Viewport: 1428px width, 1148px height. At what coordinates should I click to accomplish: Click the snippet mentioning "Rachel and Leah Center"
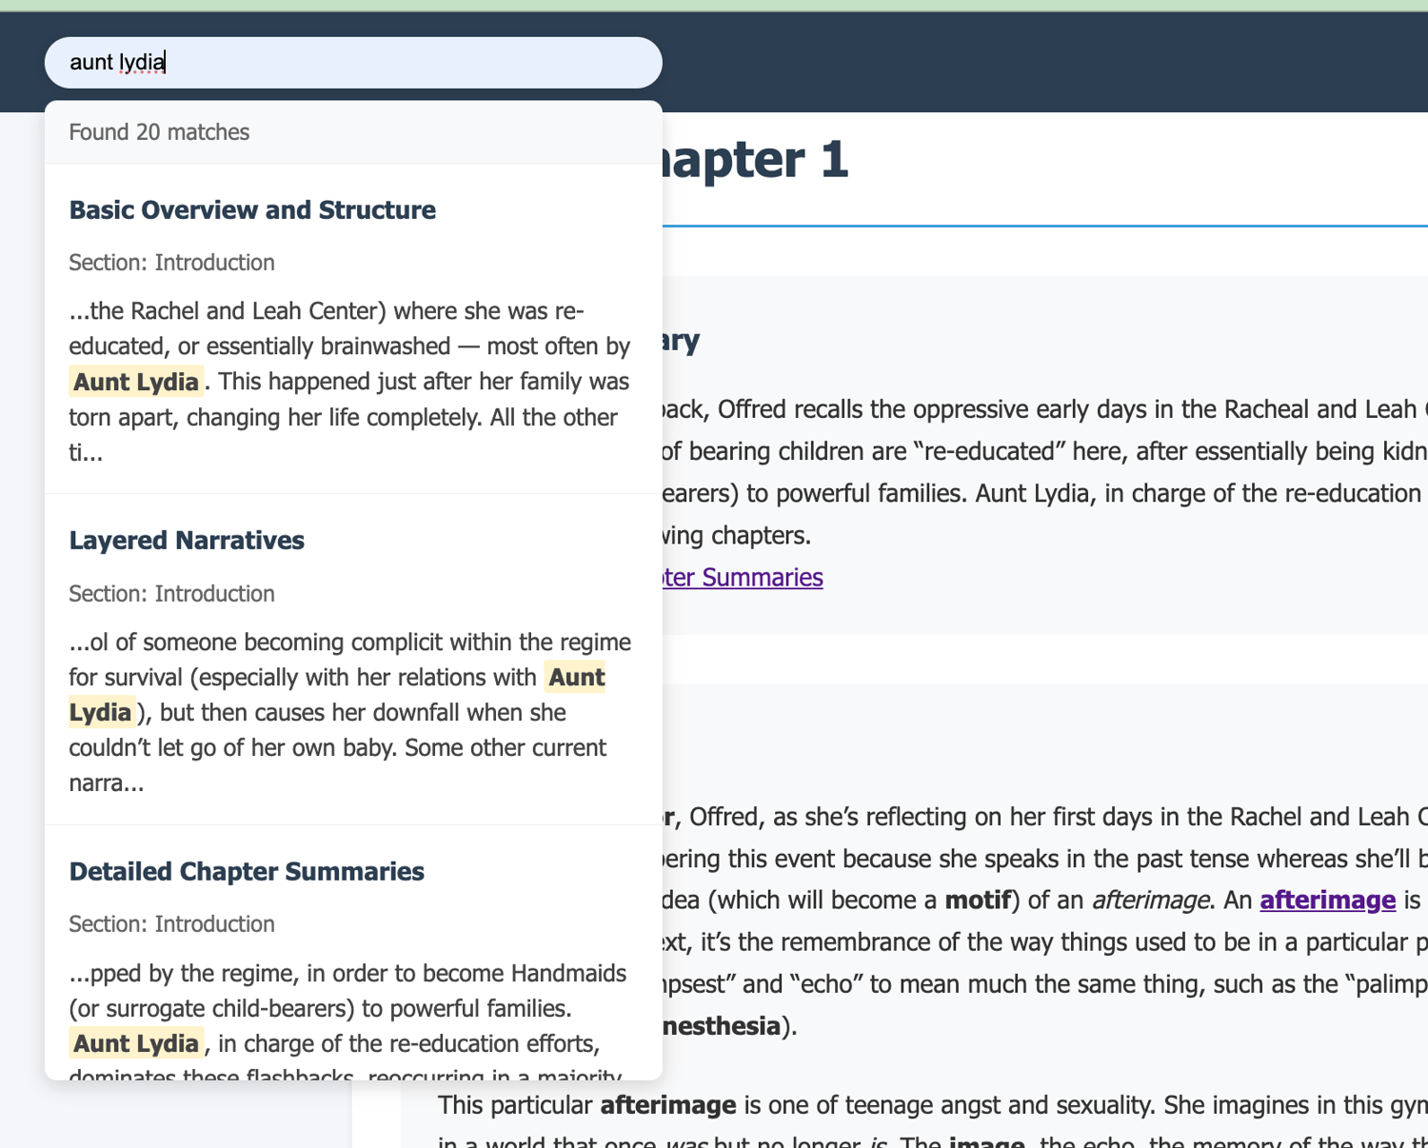(349, 382)
